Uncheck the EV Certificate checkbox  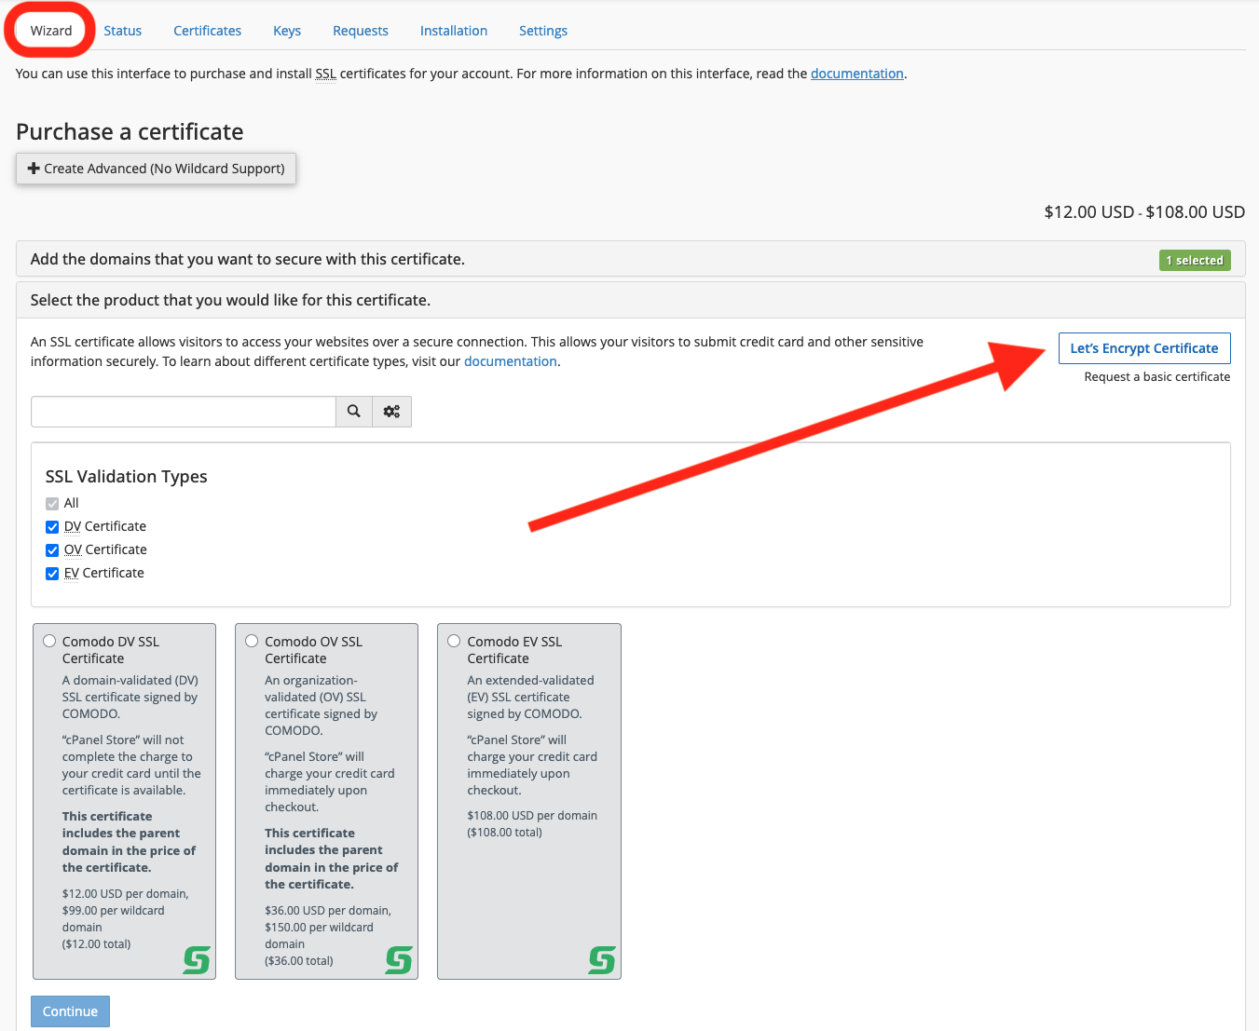[52, 574]
